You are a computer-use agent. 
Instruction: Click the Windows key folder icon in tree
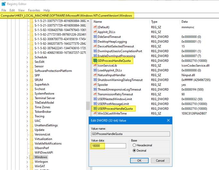31,157
